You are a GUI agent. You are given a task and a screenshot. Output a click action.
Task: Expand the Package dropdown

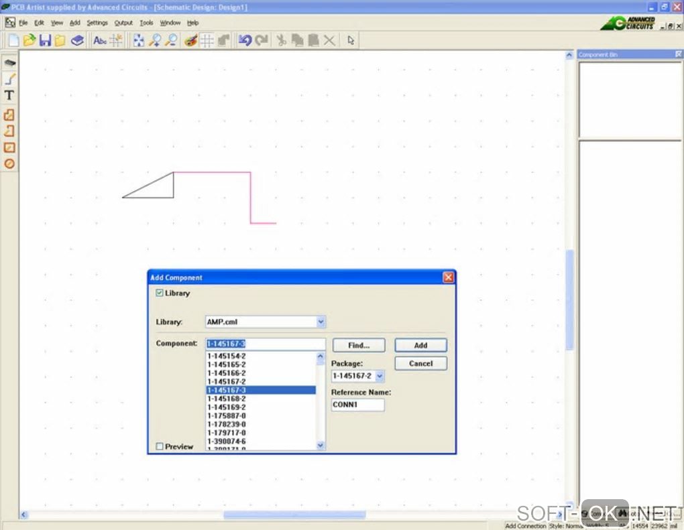(x=380, y=377)
